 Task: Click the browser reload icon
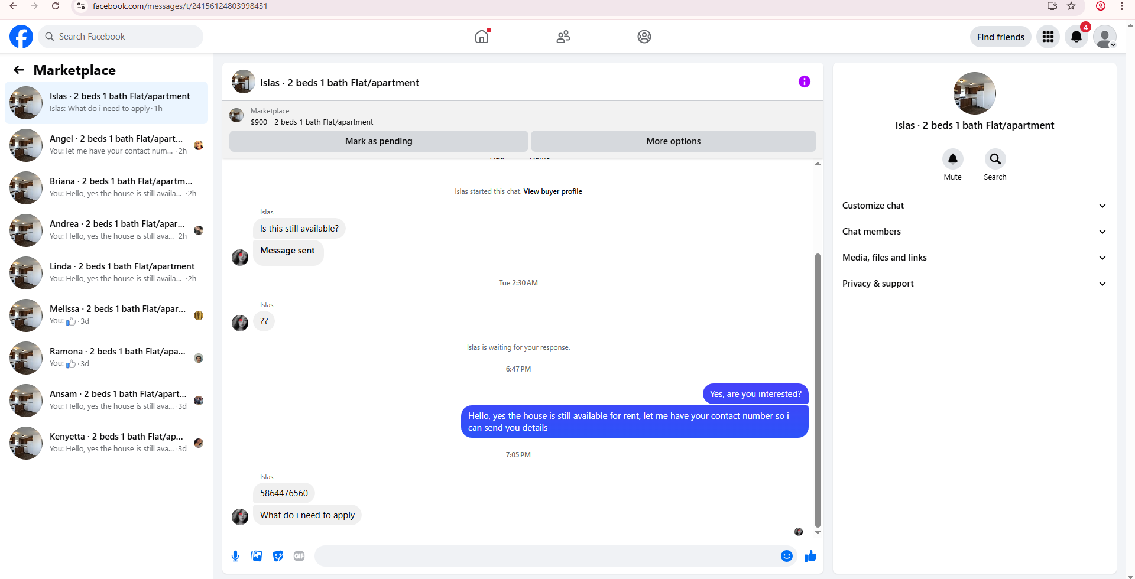click(x=56, y=6)
